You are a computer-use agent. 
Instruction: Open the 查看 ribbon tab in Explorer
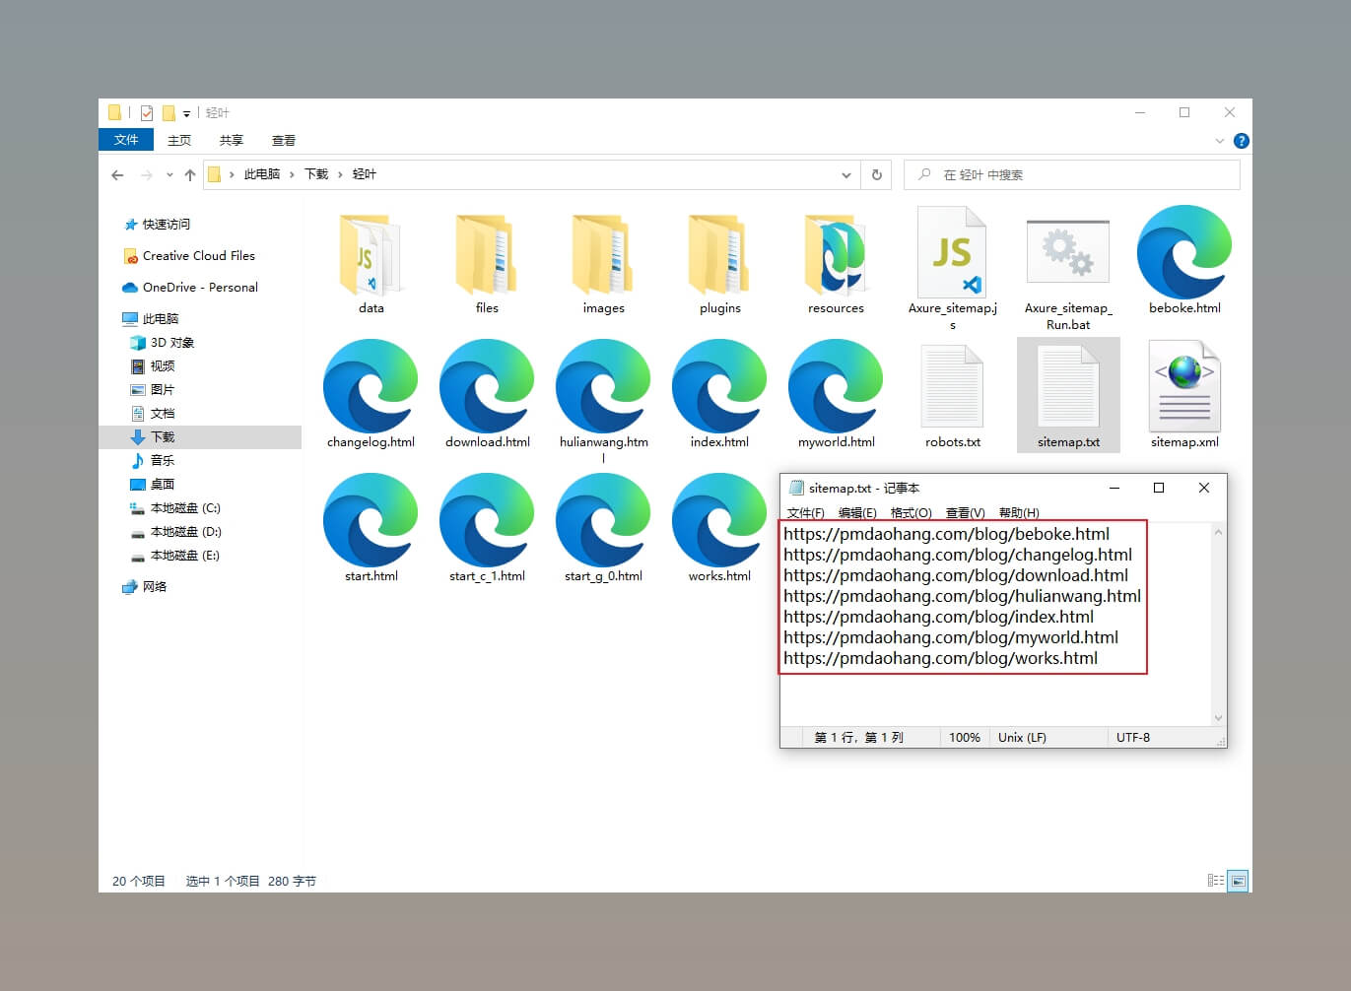point(284,140)
